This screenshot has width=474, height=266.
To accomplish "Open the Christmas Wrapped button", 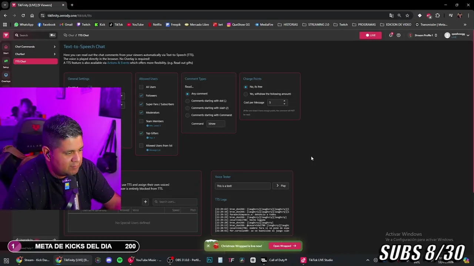I will pos(285,246).
